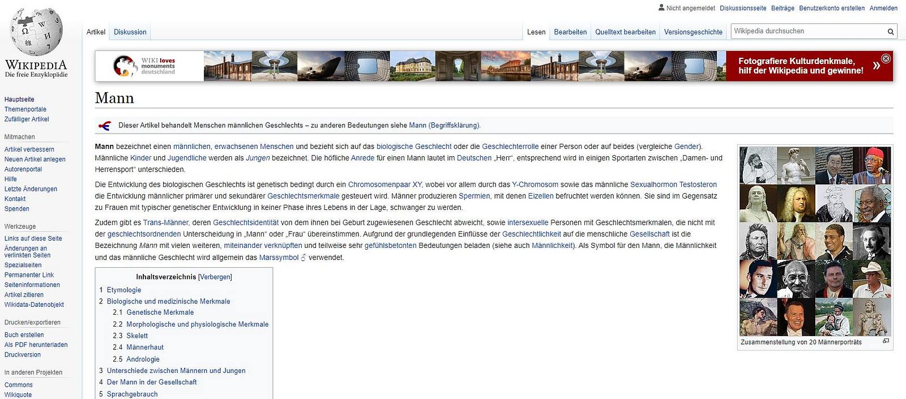Image resolution: width=906 pixels, height=399 pixels.
Task: Close the Wiki Loves Monuments banner
Action: coord(886,58)
